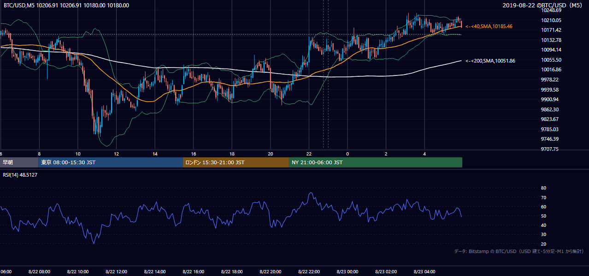This screenshot has width=589, height=276.
Task: Click bottom time label 8/22 22:00
Action: pyautogui.click(x=309, y=272)
